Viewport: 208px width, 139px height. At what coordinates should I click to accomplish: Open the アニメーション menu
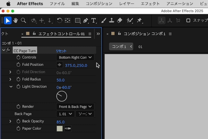180,4
